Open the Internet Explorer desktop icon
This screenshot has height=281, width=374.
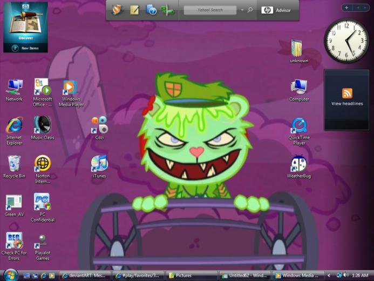[15, 131]
